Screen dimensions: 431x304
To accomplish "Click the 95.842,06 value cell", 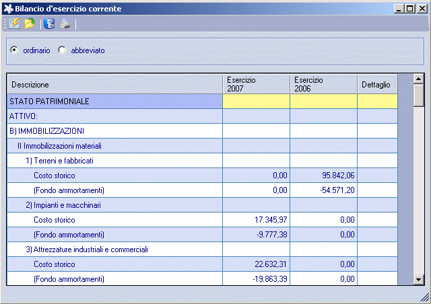I will (x=323, y=176).
